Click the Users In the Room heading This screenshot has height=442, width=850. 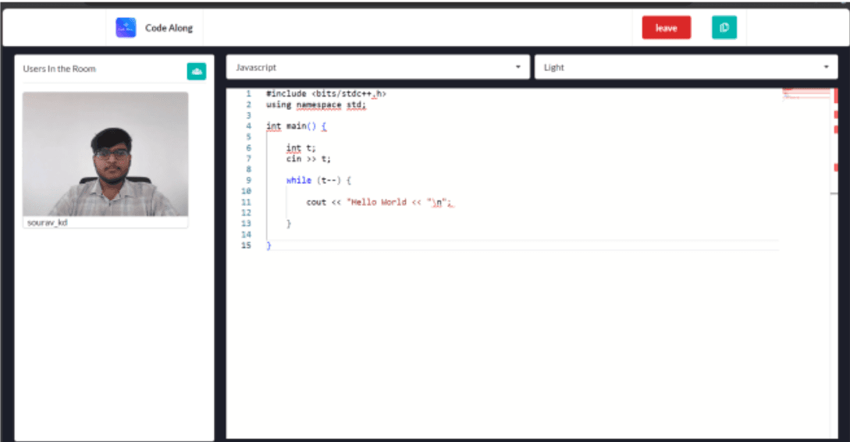pyautogui.click(x=59, y=69)
